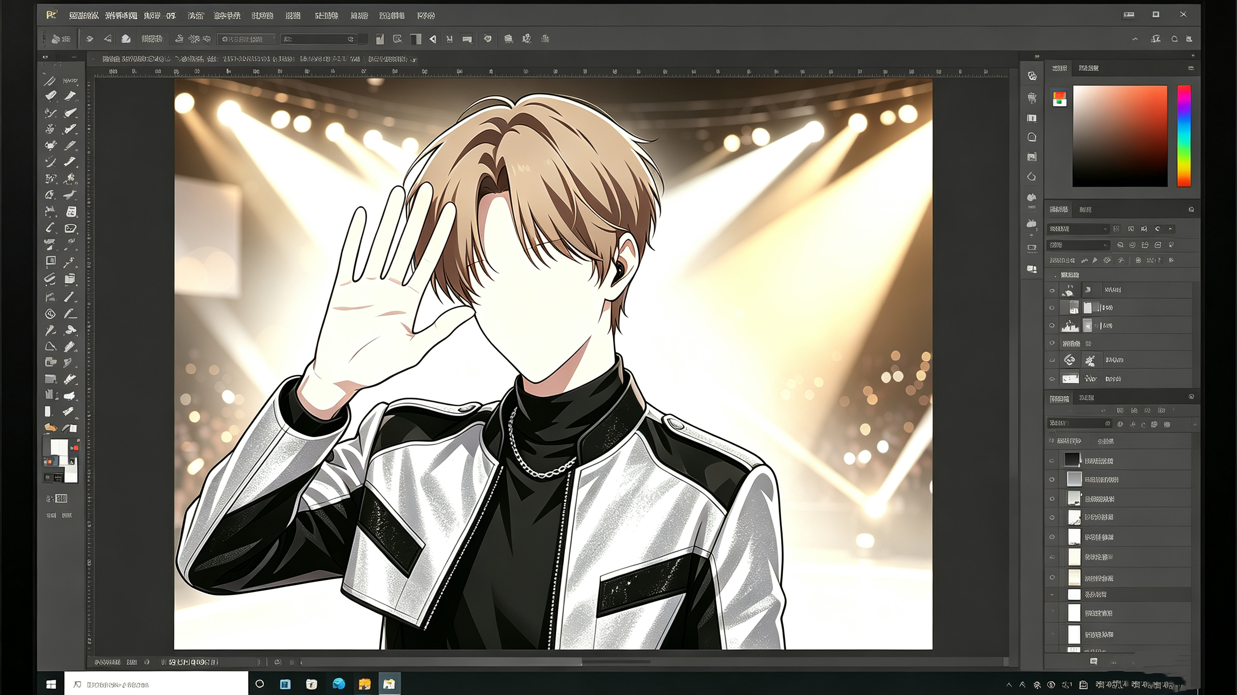
Task: Open the second dropdown below it in the middle panel
Action: tap(1078, 245)
